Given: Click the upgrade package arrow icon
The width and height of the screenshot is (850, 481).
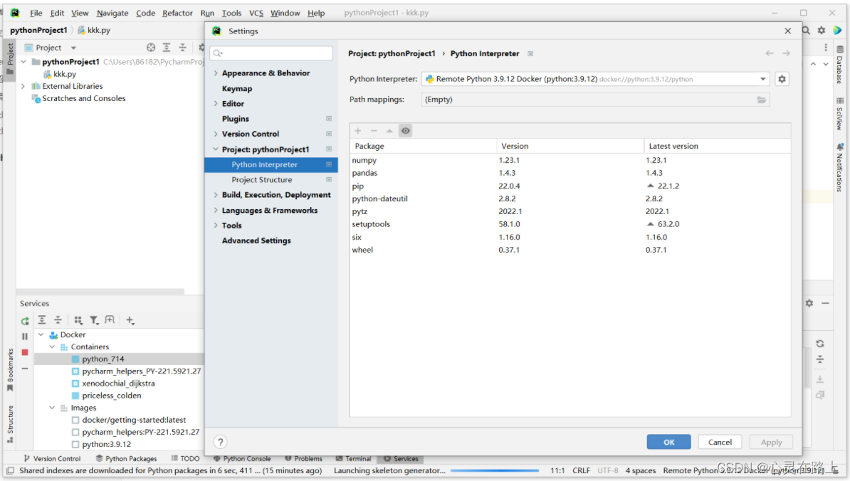Looking at the screenshot, I should click(x=389, y=130).
